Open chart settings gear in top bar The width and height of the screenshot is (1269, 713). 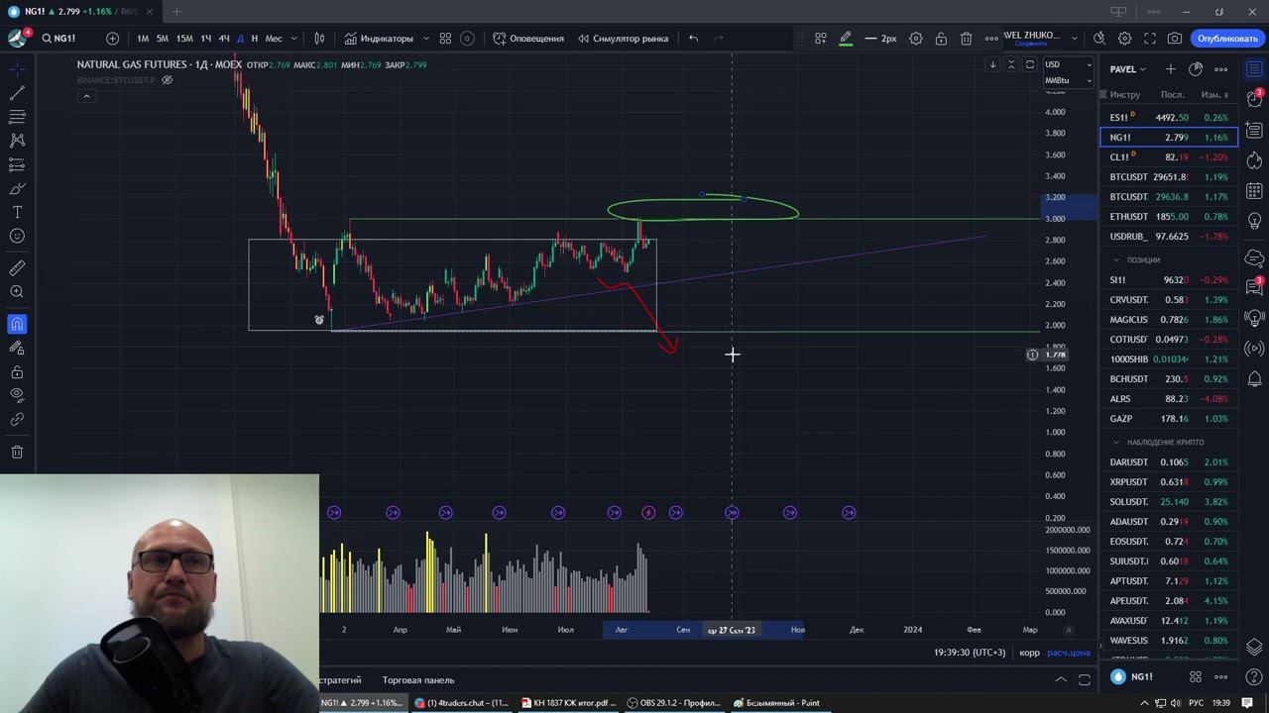pyautogui.click(x=1124, y=39)
